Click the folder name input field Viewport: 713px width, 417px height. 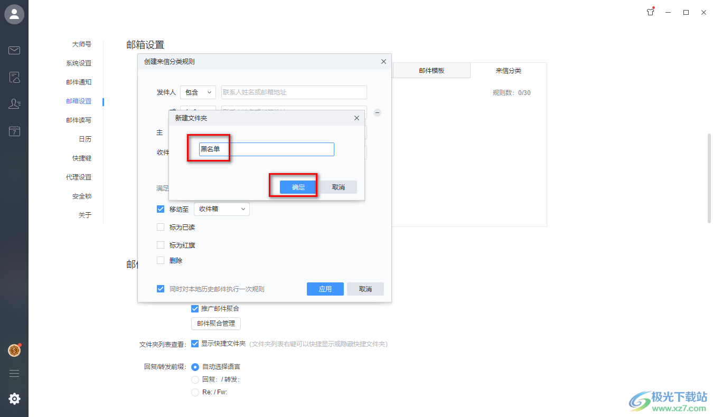[267, 149]
